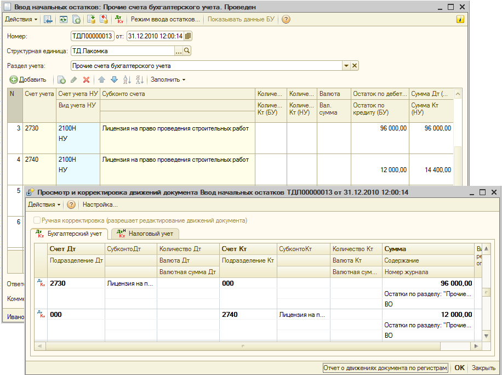The image size is (502, 375).
Task: Toggle the Ручная корректировка checkbox
Action: click(x=37, y=220)
